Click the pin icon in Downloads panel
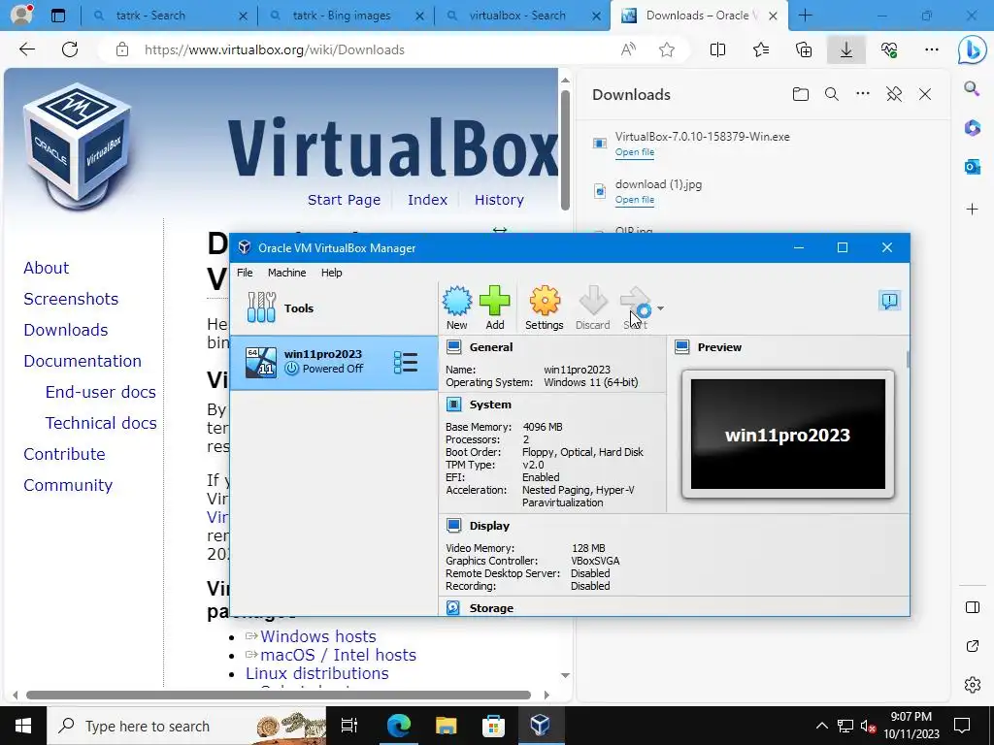Screen dimensions: 994x745 (894, 94)
